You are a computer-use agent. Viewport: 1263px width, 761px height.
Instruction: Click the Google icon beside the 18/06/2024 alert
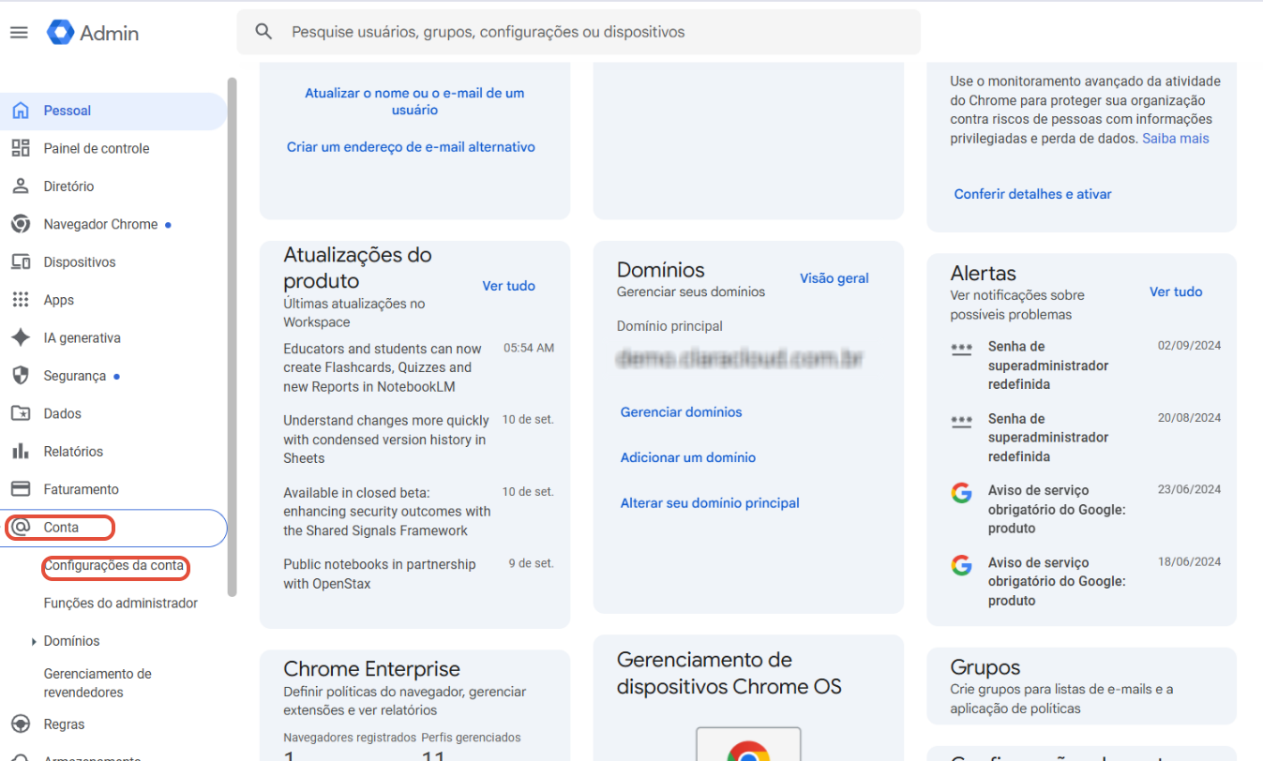[x=961, y=565]
